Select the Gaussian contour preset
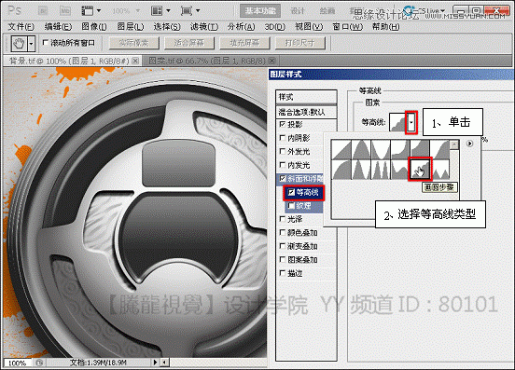 click(x=439, y=149)
